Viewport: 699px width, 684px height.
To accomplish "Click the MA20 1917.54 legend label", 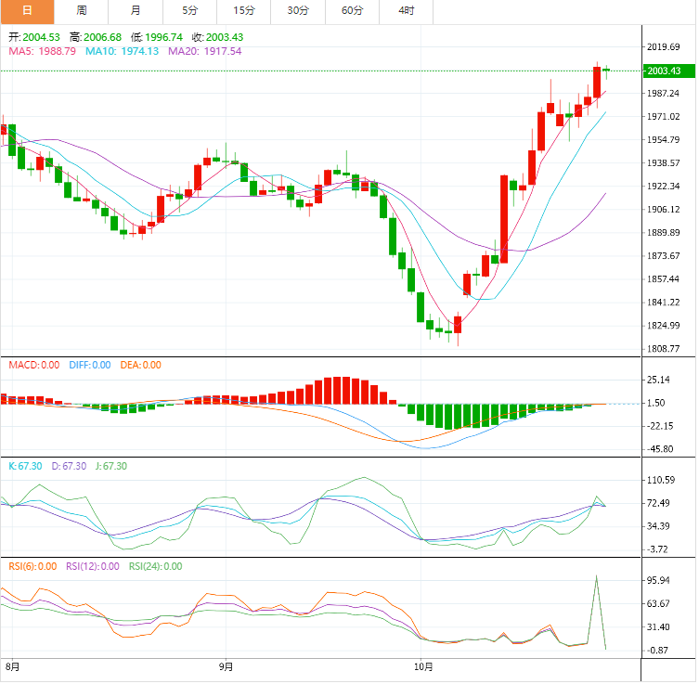I will 204,51.
